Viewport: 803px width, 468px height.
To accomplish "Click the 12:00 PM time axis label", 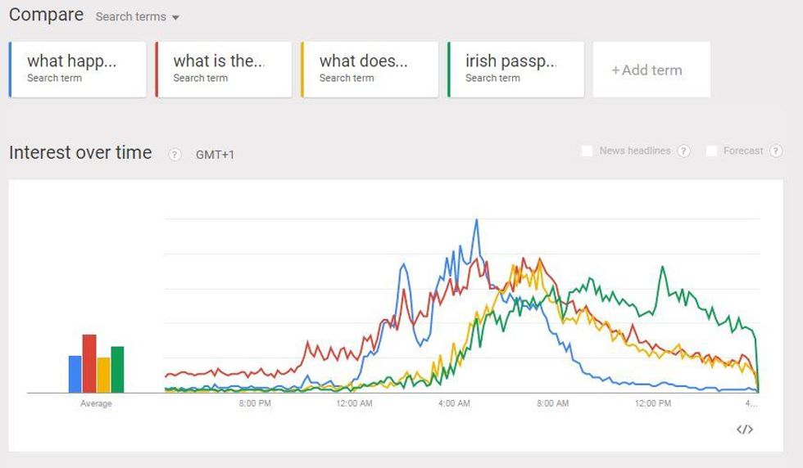I will pos(652,403).
